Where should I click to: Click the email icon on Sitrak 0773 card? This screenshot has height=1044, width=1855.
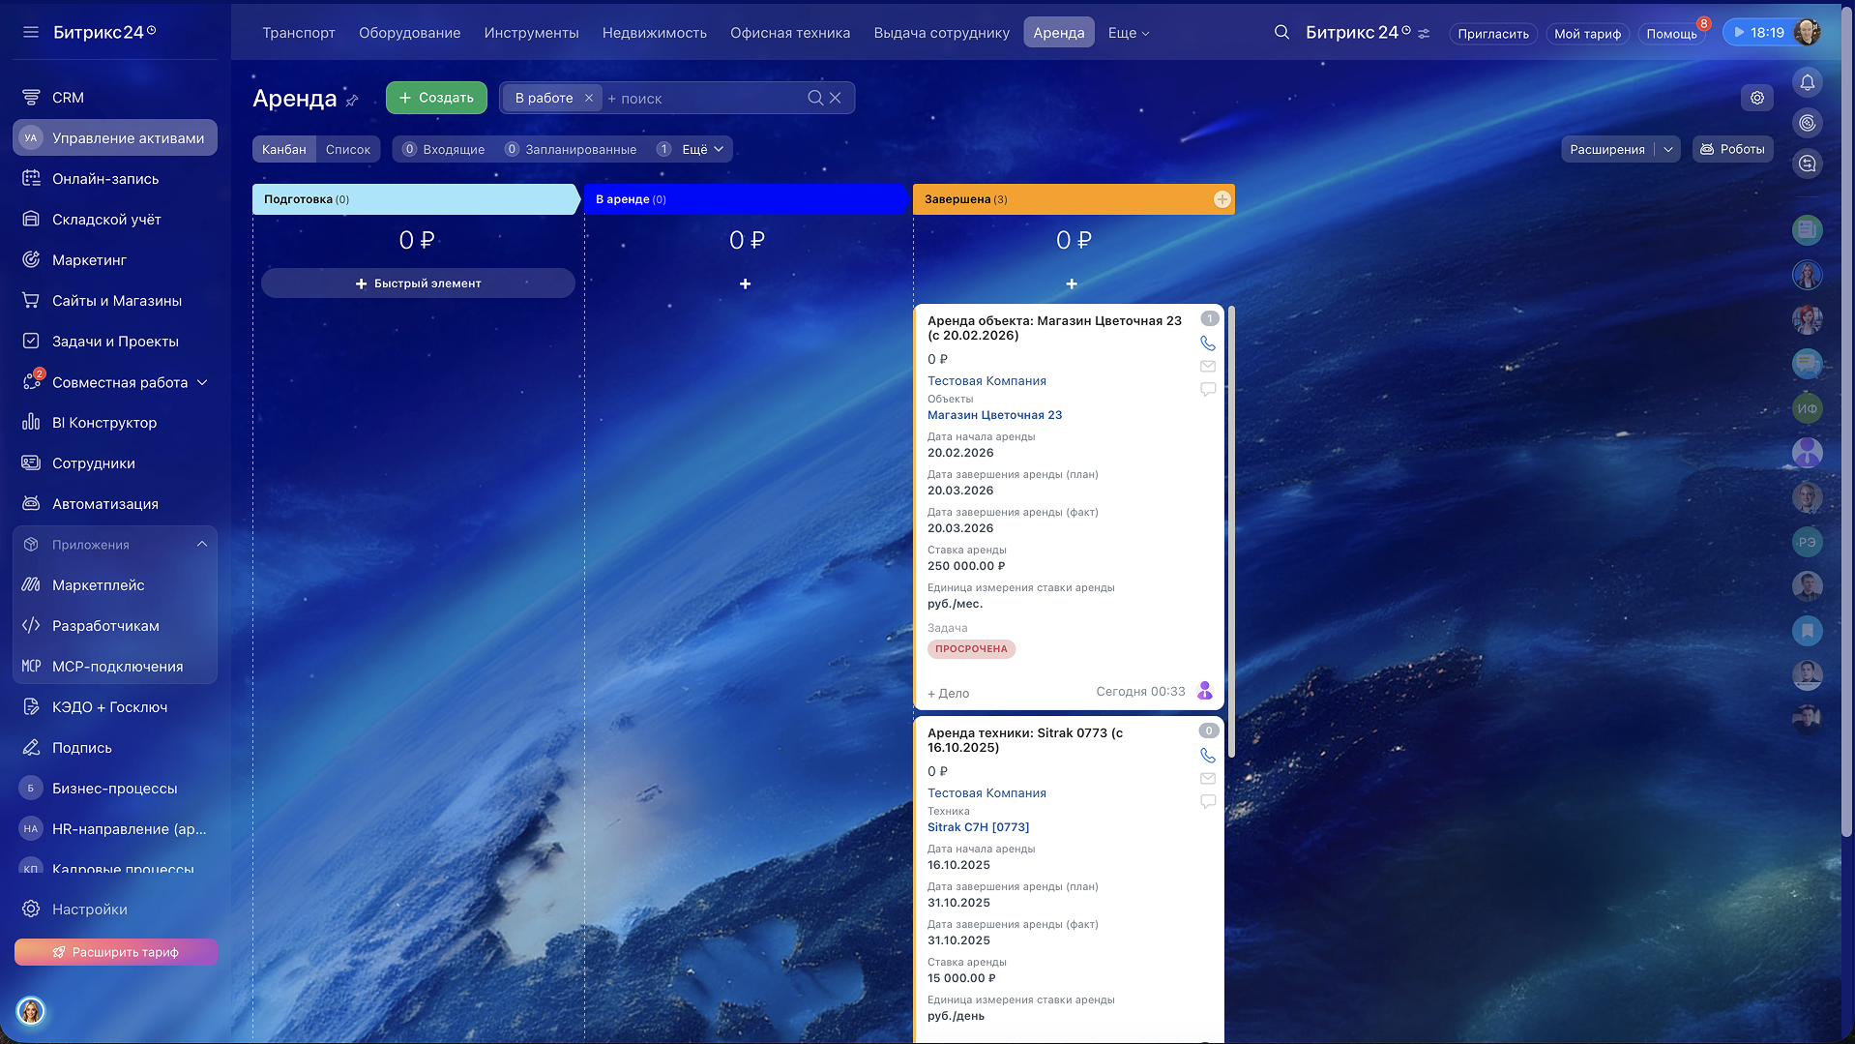pyautogui.click(x=1208, y=779)
